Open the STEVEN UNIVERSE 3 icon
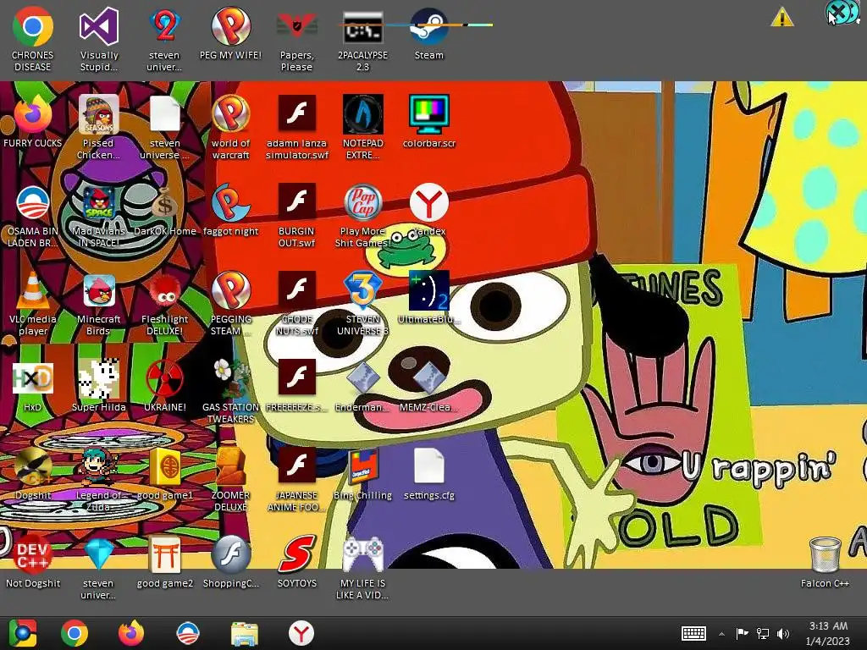Screen dimensions: 867x650 pos(362,290)
